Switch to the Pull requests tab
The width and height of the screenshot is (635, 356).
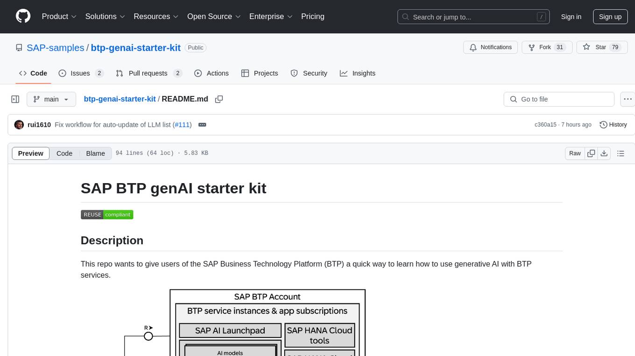[149, 73]
